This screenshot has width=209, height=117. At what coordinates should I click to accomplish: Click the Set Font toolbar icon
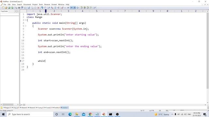[x=62, y=8]
